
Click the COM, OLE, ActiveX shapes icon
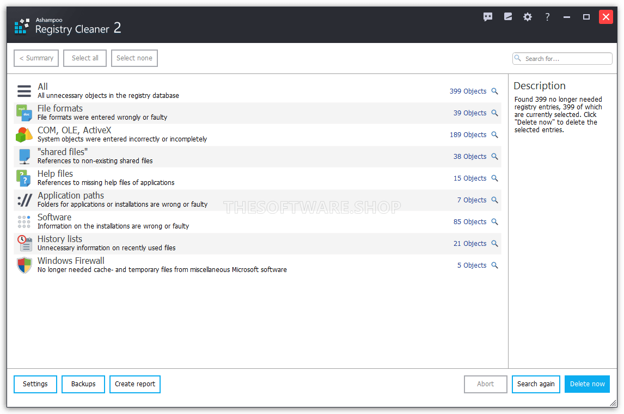click(24, 134)
